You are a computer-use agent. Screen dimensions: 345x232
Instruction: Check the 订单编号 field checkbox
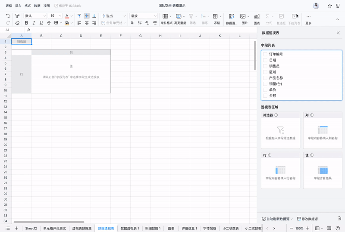coord(265,54)
